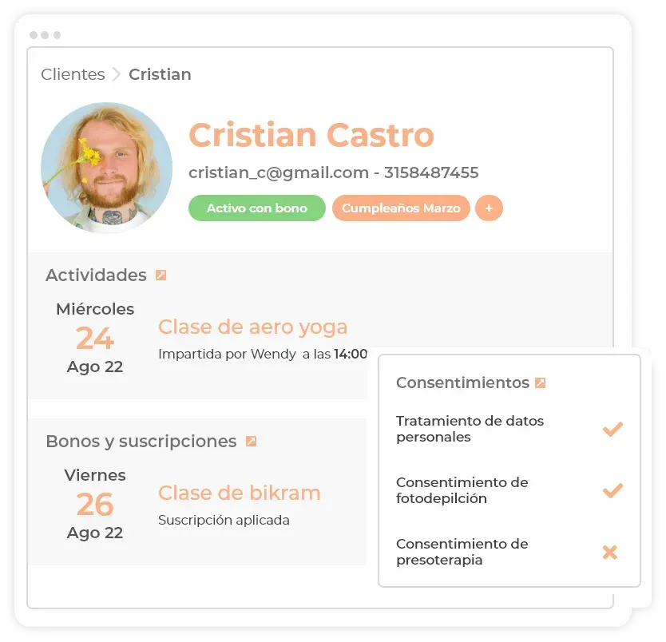Open the Consentimientos external link icon
666x642 pixels.
[x=540, y=382]
